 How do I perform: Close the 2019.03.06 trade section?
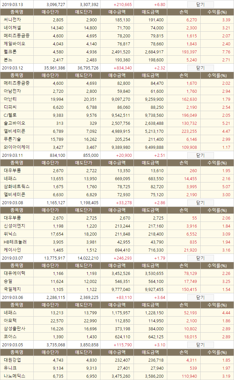pyautogui.click(x=200, y=297)
